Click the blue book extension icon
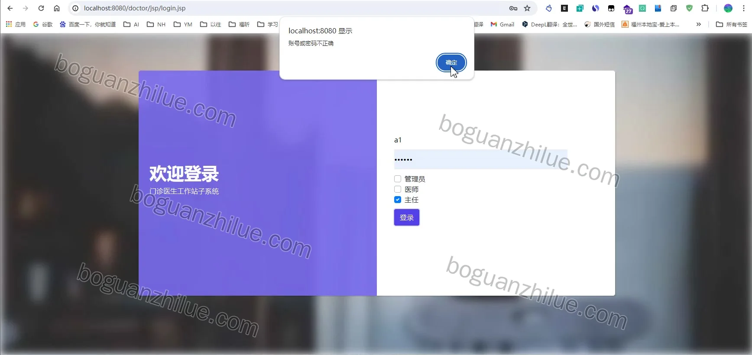The height and width of the screenshot is (355, 752). click(658, 8)
